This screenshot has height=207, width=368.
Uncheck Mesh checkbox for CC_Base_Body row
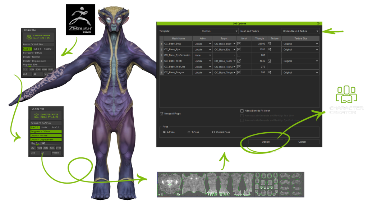click(x=239, y=44)
